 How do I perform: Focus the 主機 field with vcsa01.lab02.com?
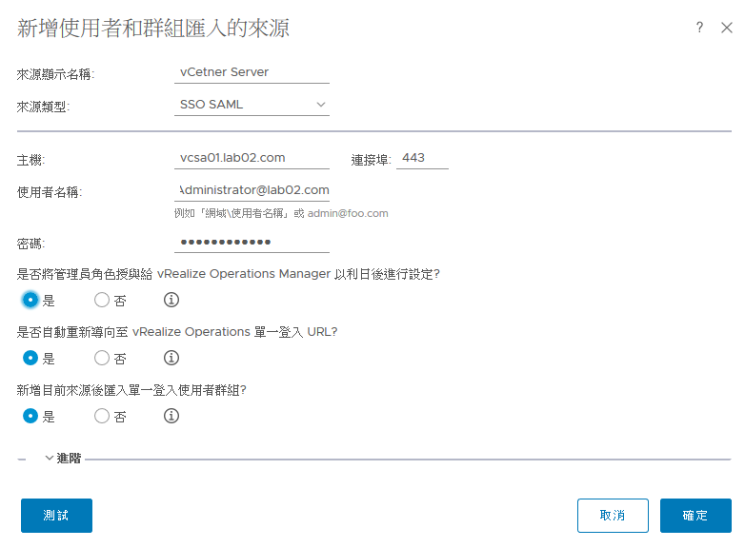tap(252, 159)
